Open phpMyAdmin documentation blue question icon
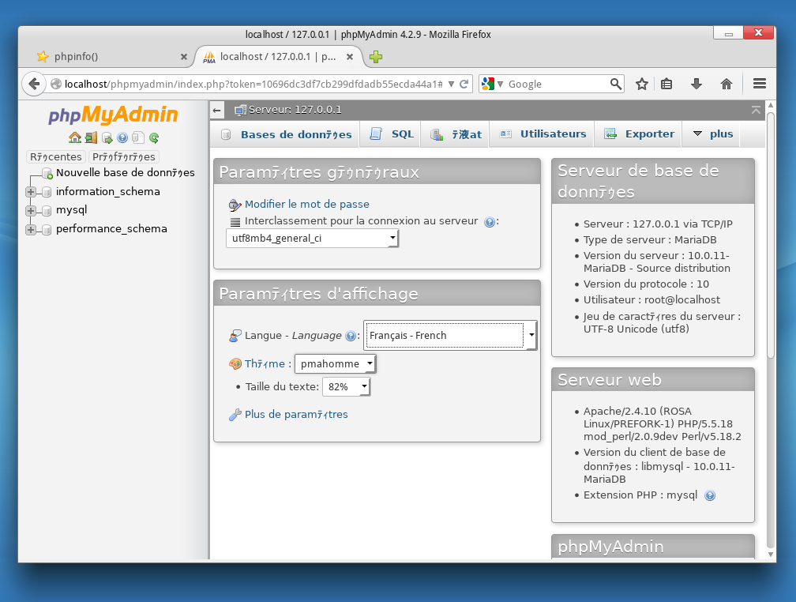 122,137
